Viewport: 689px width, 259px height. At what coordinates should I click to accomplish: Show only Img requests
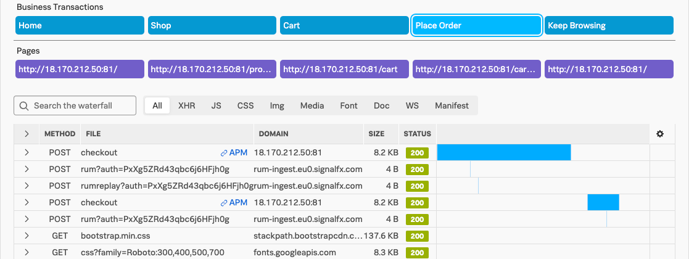click(277, 105)
